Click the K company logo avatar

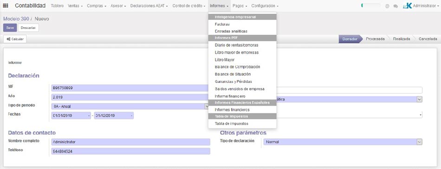pos(407,6)
